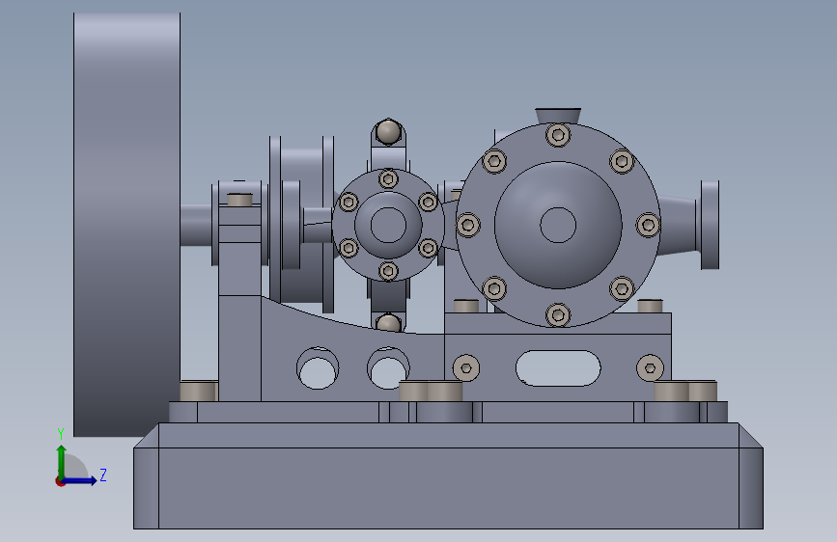Pick the dome center hole of large cylinder cover
The image size is (837, 542).
click(558, 225)
